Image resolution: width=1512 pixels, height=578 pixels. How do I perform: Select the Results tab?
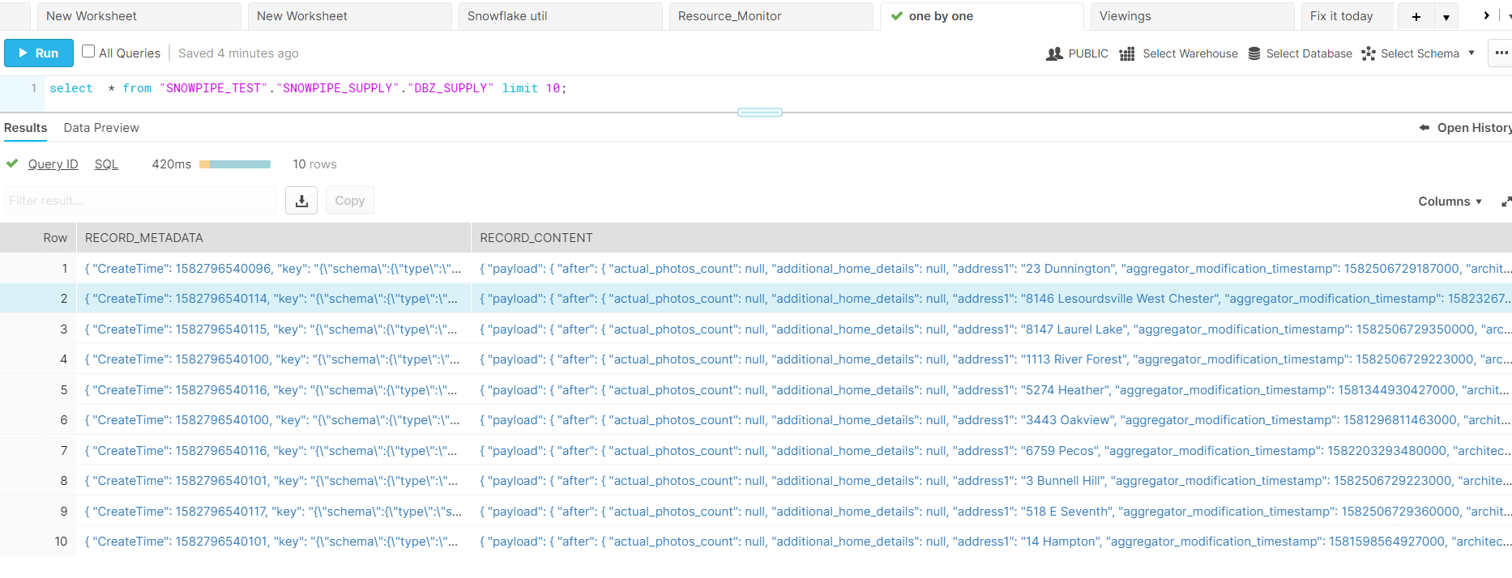click(25, 128)
